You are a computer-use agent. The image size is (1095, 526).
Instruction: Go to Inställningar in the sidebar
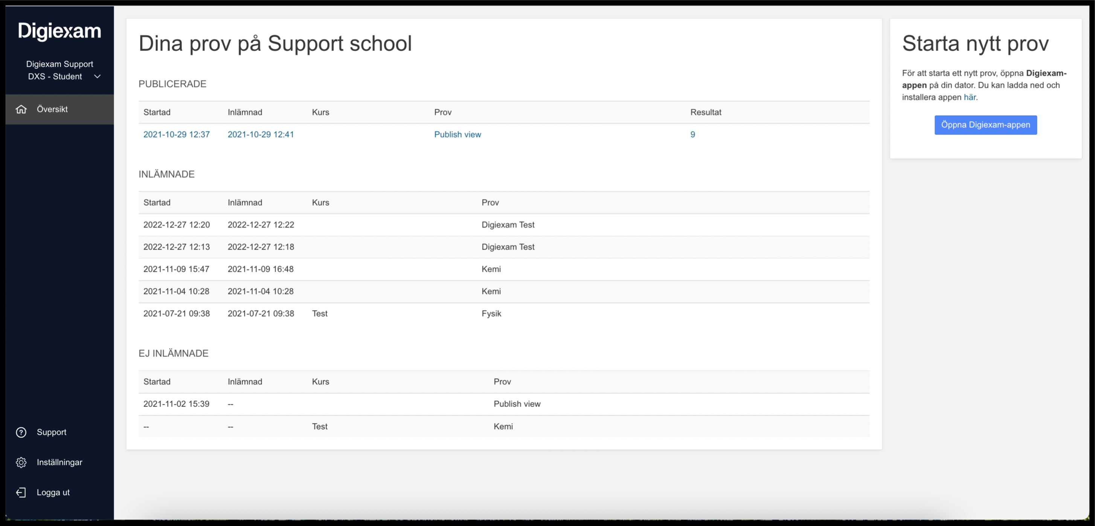(59, 463)
